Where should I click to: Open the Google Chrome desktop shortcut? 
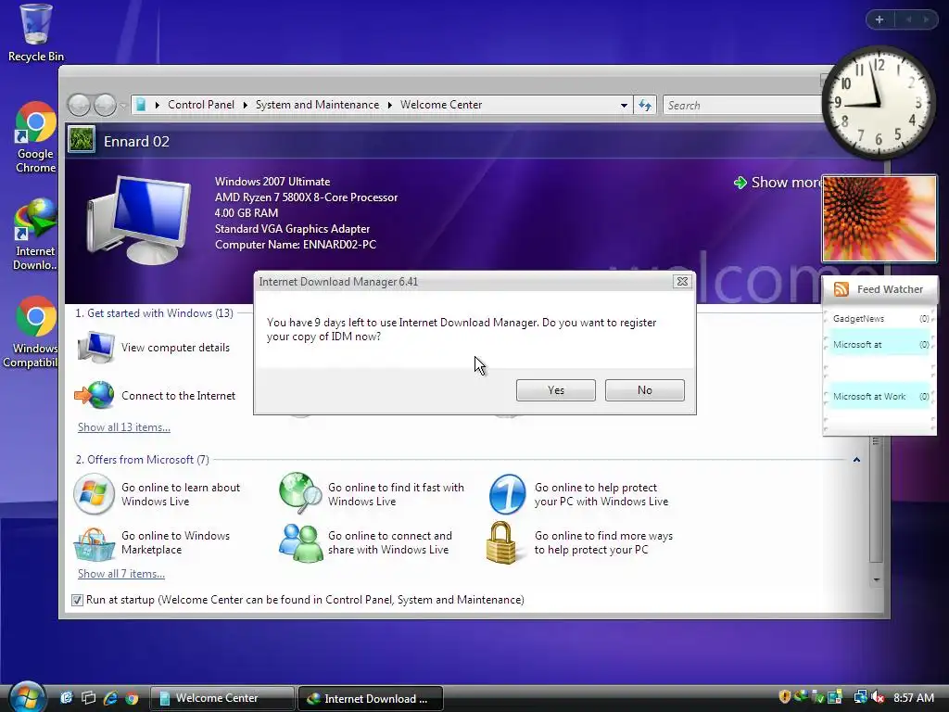coord(36,138)
